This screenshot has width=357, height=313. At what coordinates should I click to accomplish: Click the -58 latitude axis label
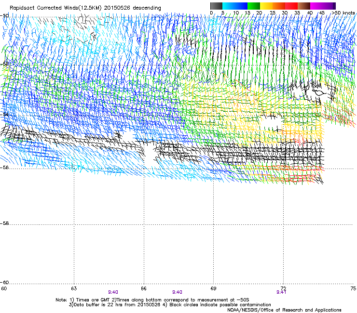[4, 223]
